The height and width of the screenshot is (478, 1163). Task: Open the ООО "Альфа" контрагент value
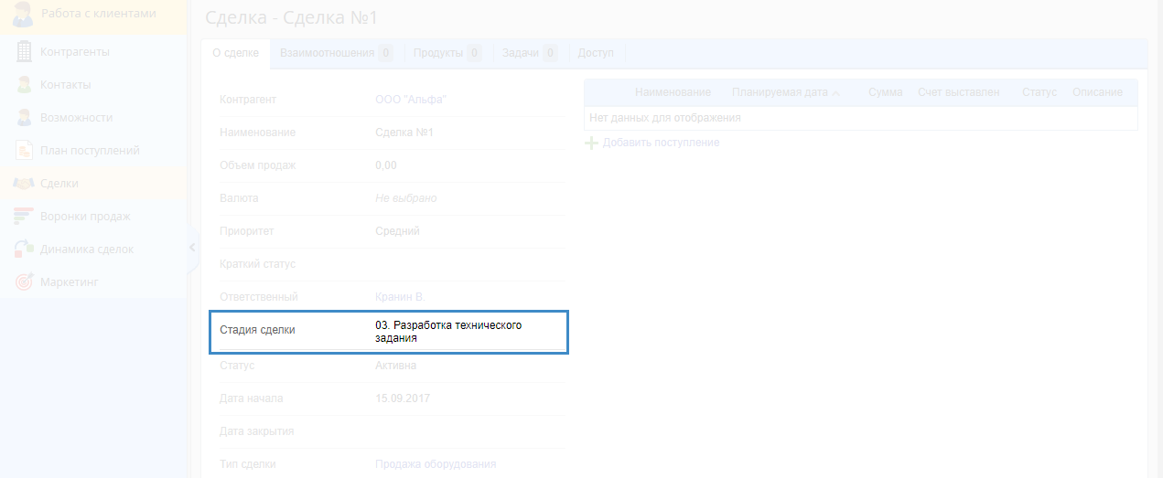pyautogui.click(x=411, y=100)
